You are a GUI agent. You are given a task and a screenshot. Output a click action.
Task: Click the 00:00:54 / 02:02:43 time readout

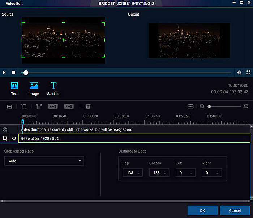pos(230,92)
